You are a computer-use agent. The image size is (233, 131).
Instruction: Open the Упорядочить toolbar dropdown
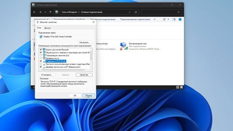point(41,19)
